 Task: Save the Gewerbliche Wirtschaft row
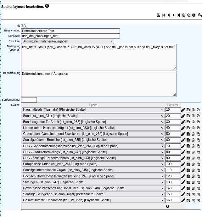[188, 188]
